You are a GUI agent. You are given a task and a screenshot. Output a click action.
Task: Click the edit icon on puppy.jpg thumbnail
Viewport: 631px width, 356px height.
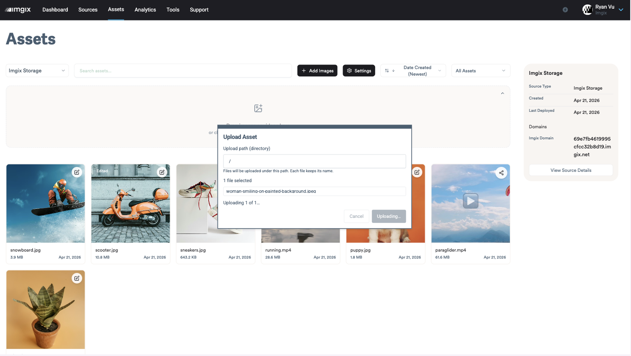coord(417,172)
